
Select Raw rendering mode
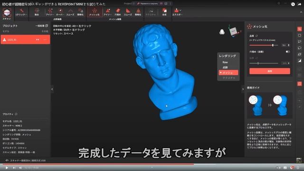coord(225,62)
